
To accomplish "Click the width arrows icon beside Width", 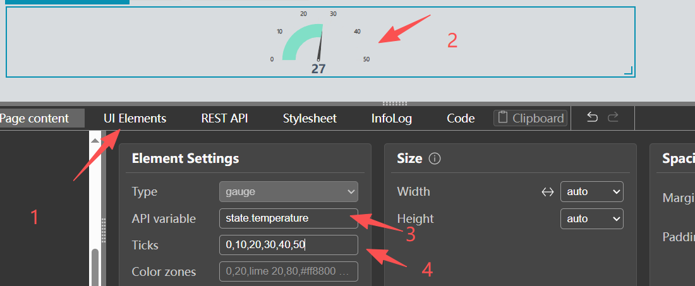I will pyautogui.click(x=548, y=192).
